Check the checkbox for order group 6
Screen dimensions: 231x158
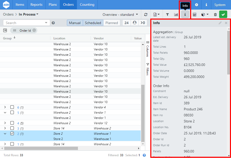pyautogui.click(x=12, y=107)
